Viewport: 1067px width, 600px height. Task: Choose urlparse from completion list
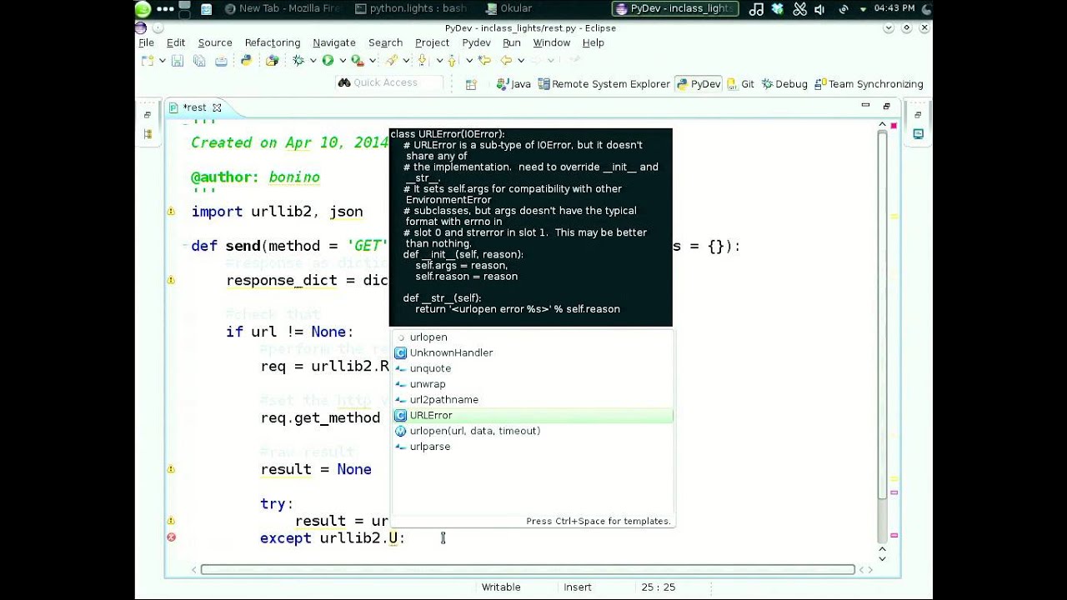coord(533,447)
